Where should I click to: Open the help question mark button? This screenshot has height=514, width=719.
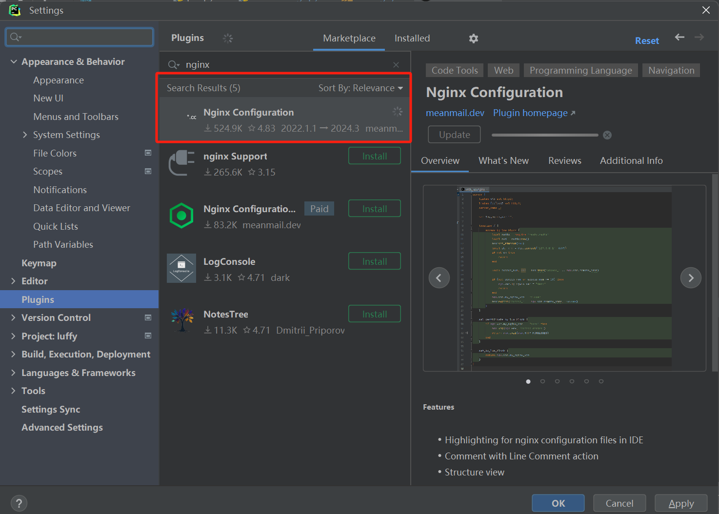(19, 503)
